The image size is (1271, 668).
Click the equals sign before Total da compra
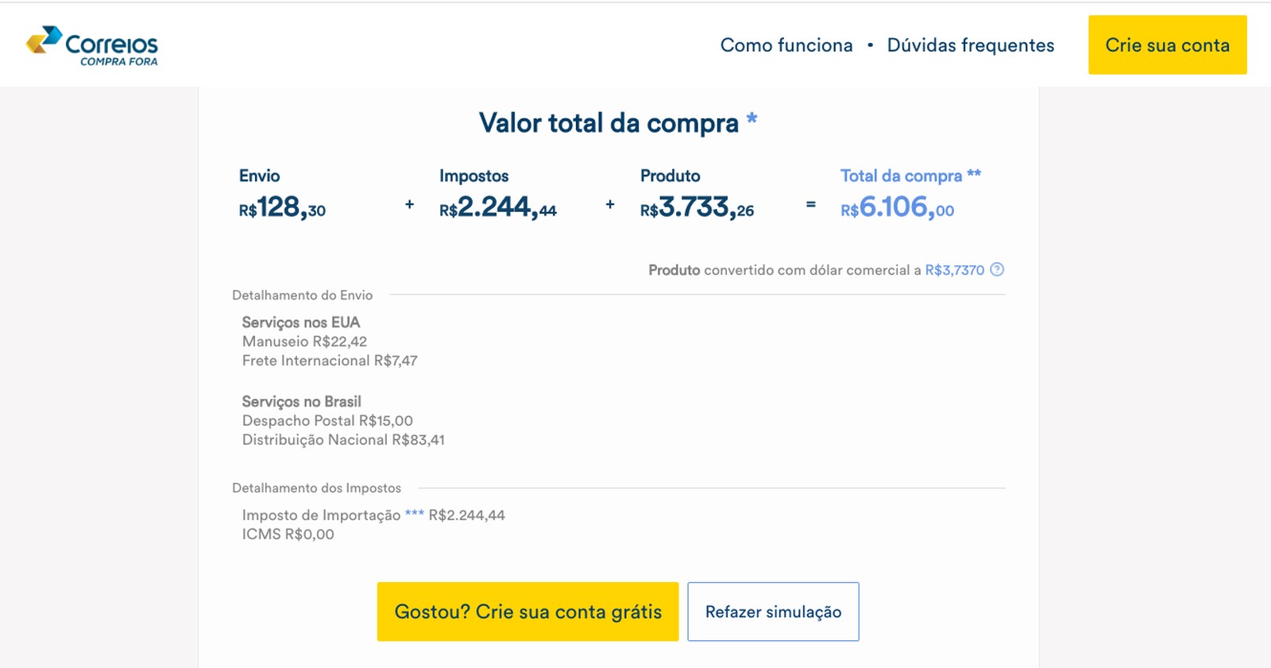point(810,205)
